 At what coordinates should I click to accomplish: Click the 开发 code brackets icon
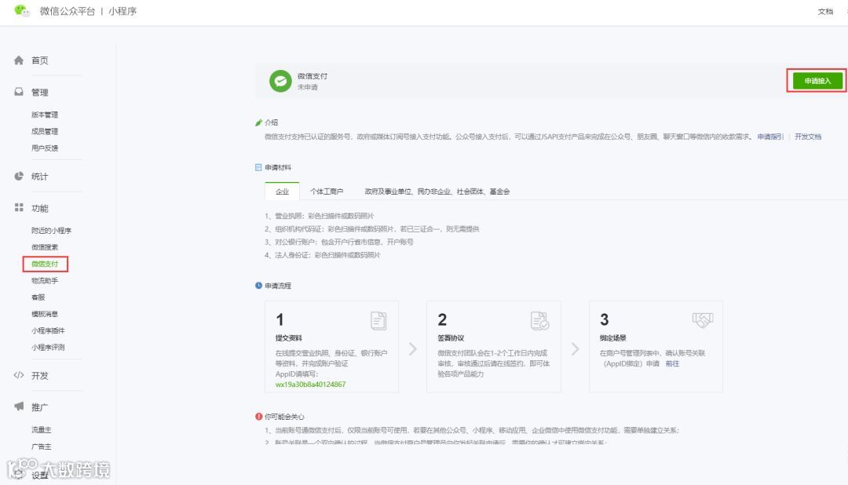19,375
